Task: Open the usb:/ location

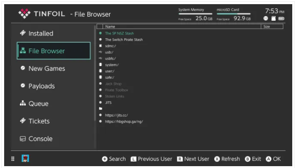Action: click(109, 52)
